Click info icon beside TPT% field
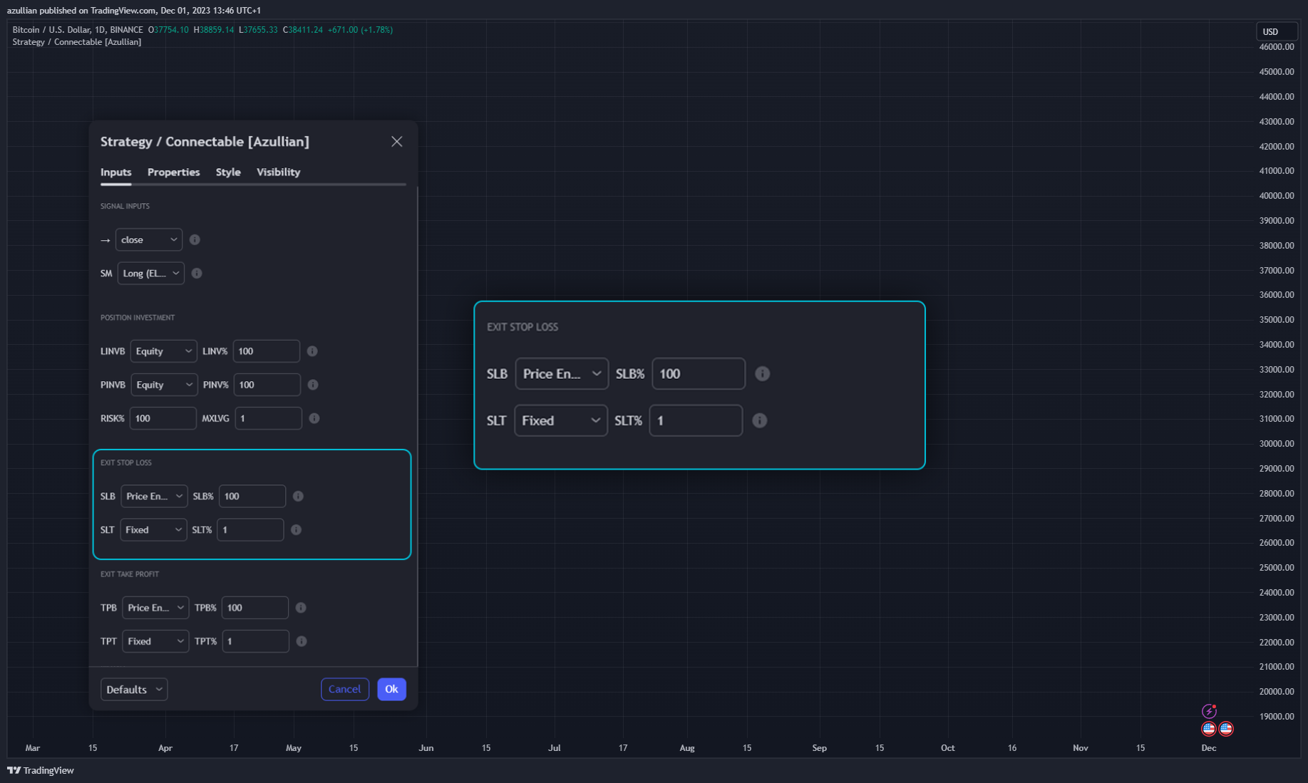 tap(302, 641)
